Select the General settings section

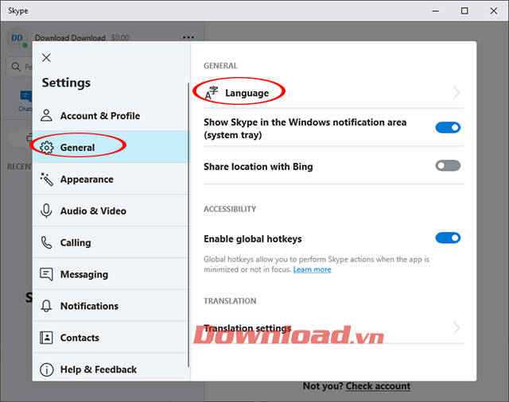pos(111,147)
